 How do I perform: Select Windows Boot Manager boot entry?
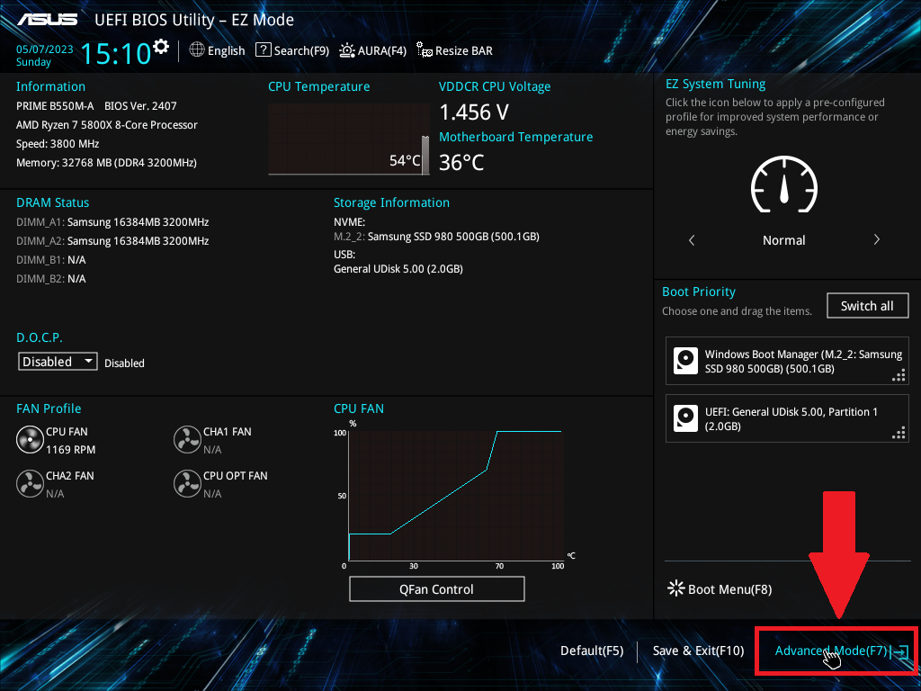pyautogui.click(x=787, y=361)
